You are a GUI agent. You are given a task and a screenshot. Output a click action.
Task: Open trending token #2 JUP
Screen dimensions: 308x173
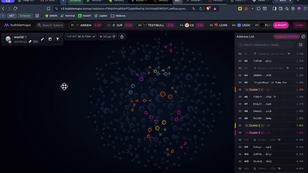120,25
